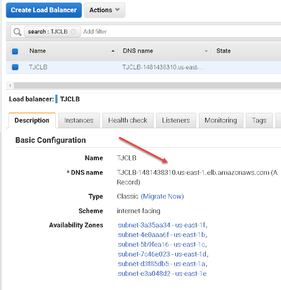This screenshot has height=290, width=281.
Task: Open subnet-4e0aaa6f us-east-1b link
Action: [x=162, y=235]
